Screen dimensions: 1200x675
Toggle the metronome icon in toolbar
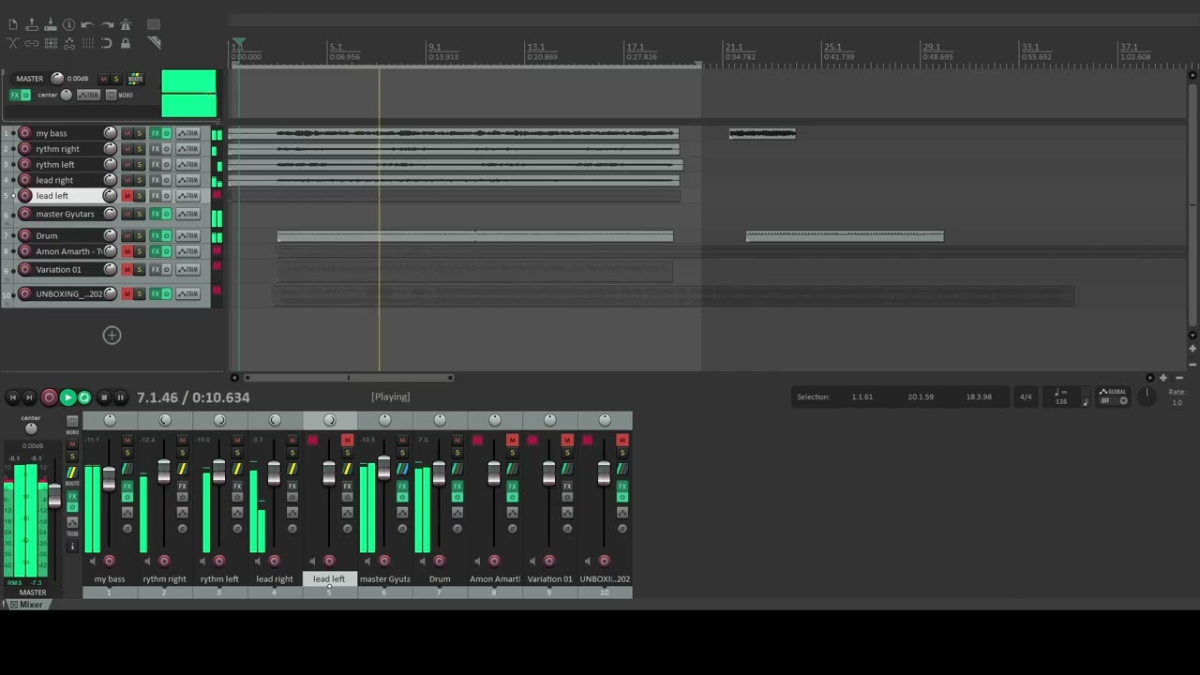(x=126, y=24)
